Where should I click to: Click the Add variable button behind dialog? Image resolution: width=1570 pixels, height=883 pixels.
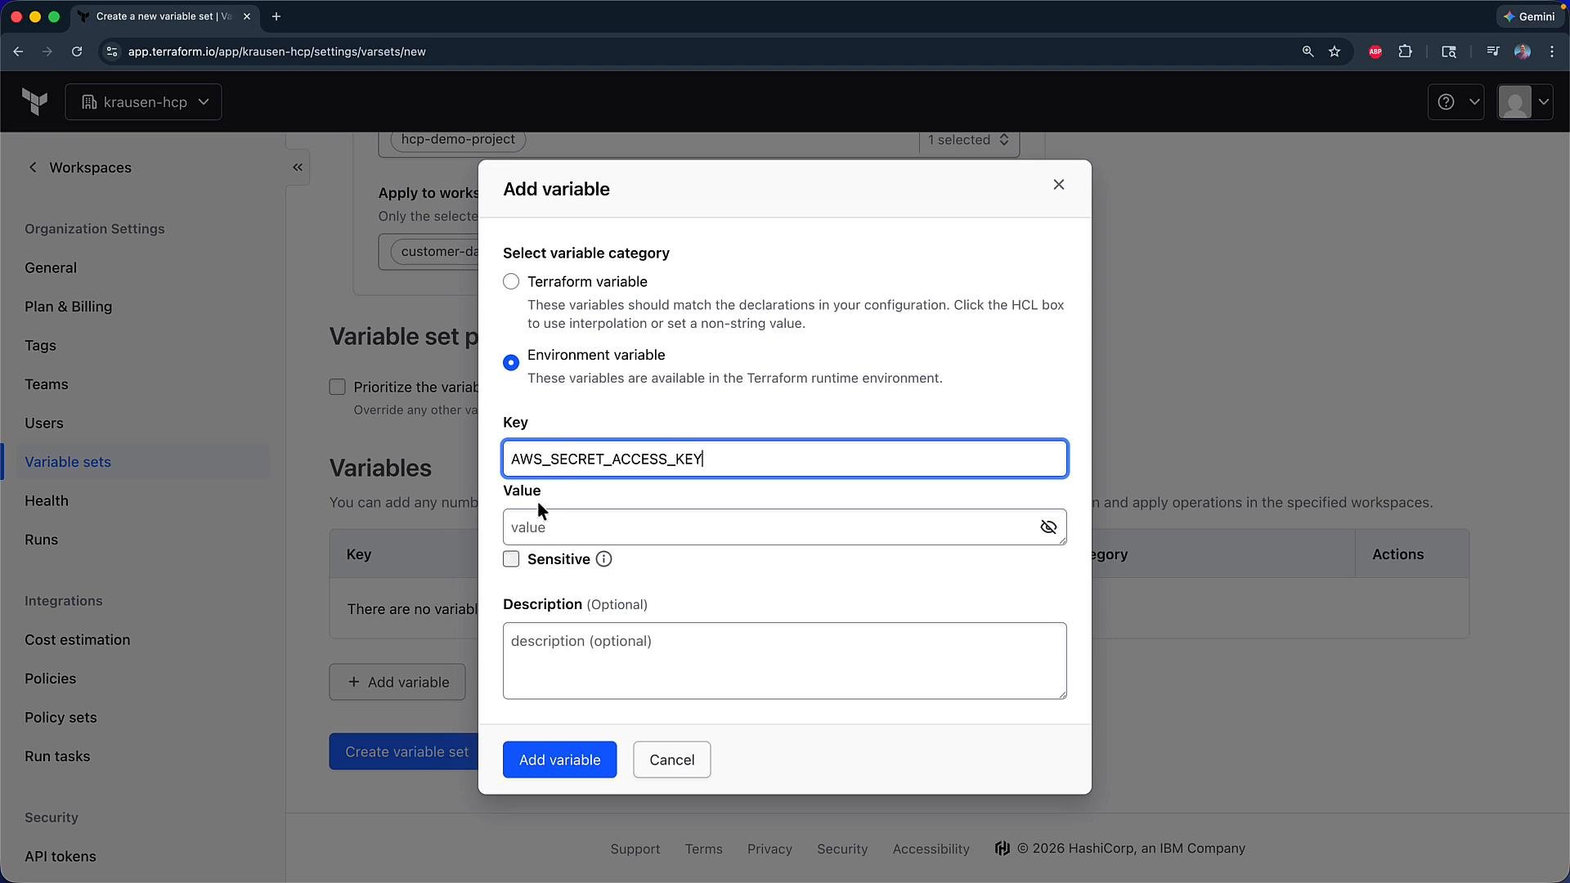pyautogui.click(x=397, y=682)
